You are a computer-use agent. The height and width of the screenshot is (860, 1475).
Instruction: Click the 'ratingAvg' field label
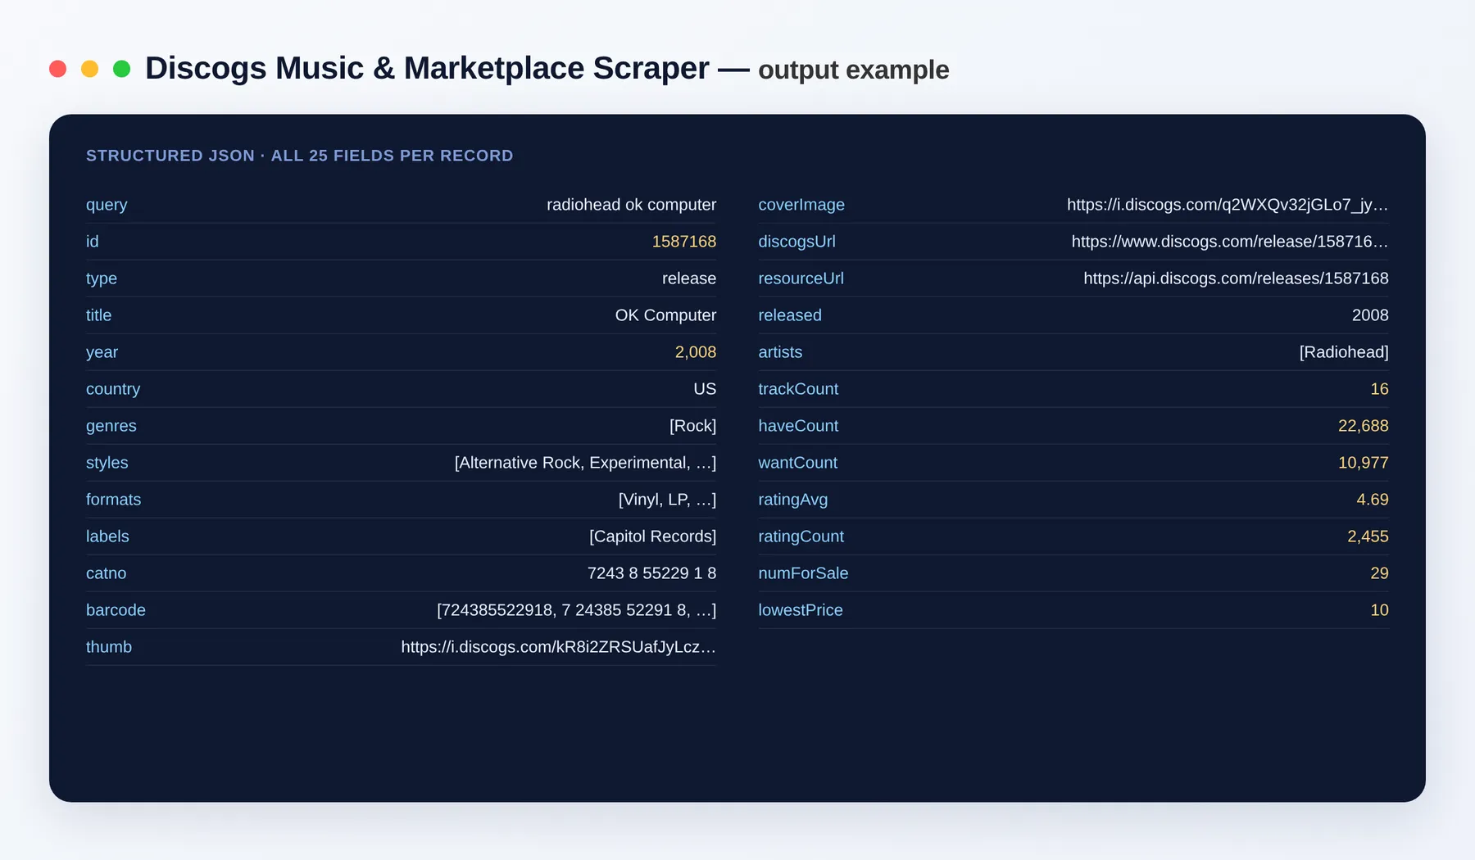792,500
